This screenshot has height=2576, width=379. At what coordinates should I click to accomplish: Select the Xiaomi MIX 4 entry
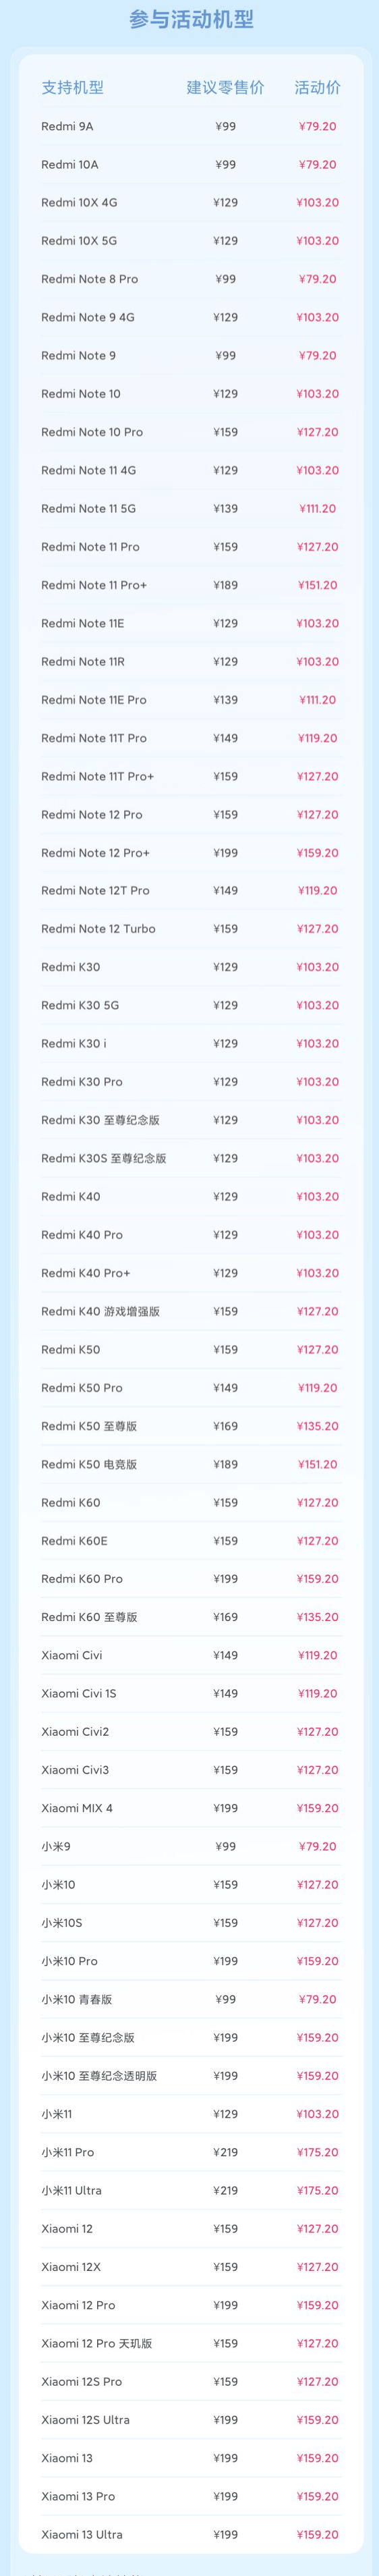(x=77, y=1808)
